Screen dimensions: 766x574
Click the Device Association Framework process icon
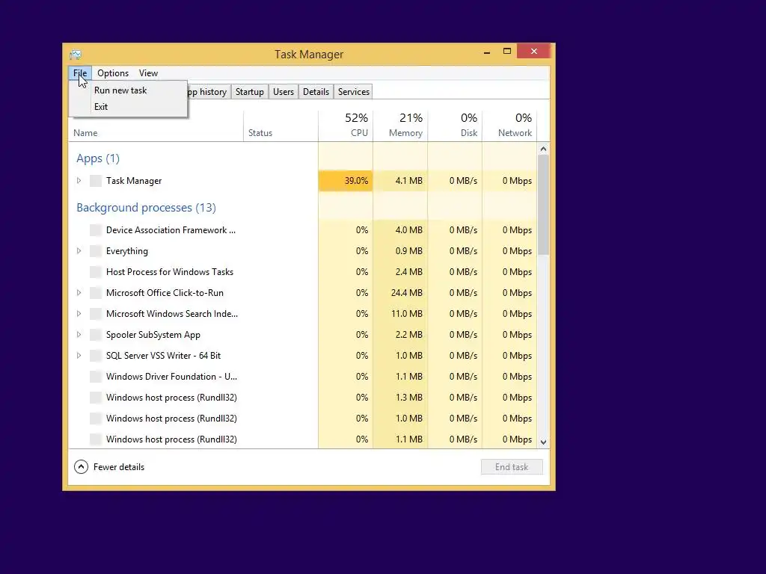coord(96,230)
